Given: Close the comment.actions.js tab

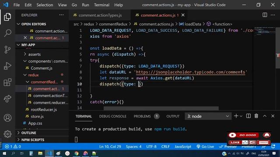Looking at the screenshot, I should (183, 15).
